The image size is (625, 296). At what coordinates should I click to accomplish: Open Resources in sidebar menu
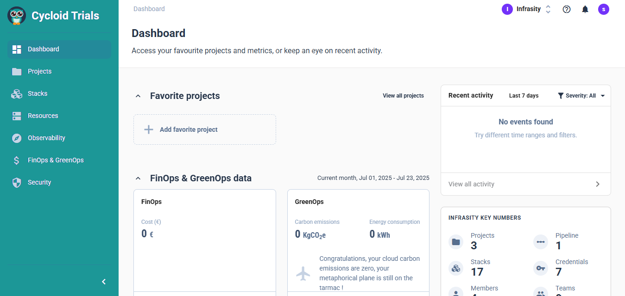coord(59,116)
